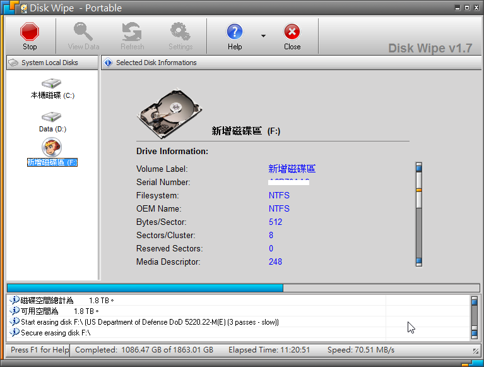
Task: Select the highlighted (F:) drive being wiped
Action: [52, 148]
